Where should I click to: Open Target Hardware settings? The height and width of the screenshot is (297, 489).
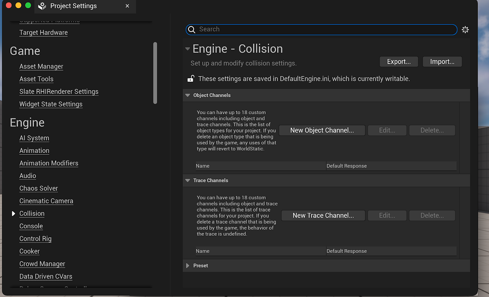pos(44,32)
